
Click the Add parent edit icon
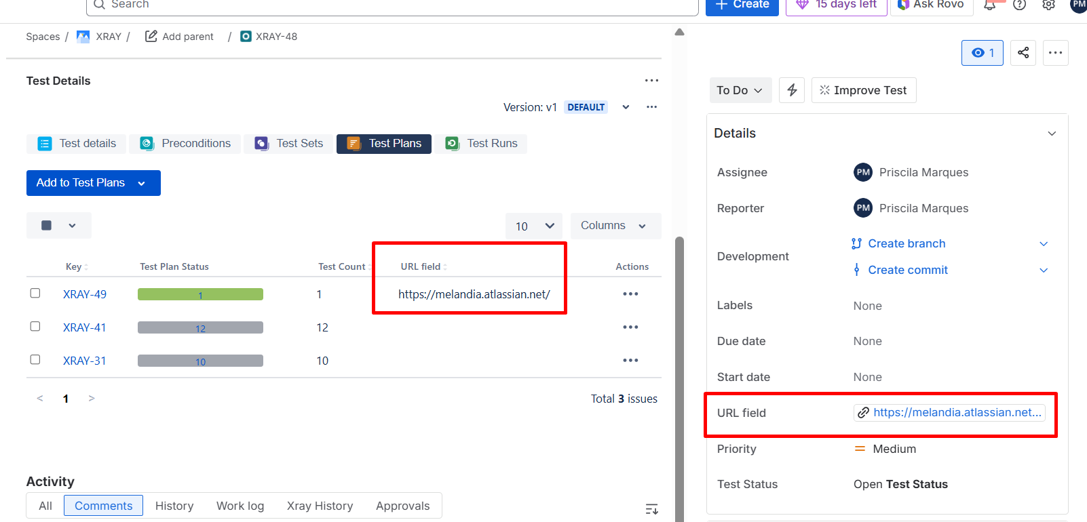[151, 37]
